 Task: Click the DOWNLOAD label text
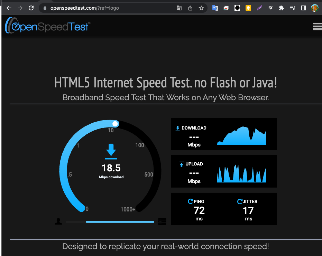click(x=194, y=128)
